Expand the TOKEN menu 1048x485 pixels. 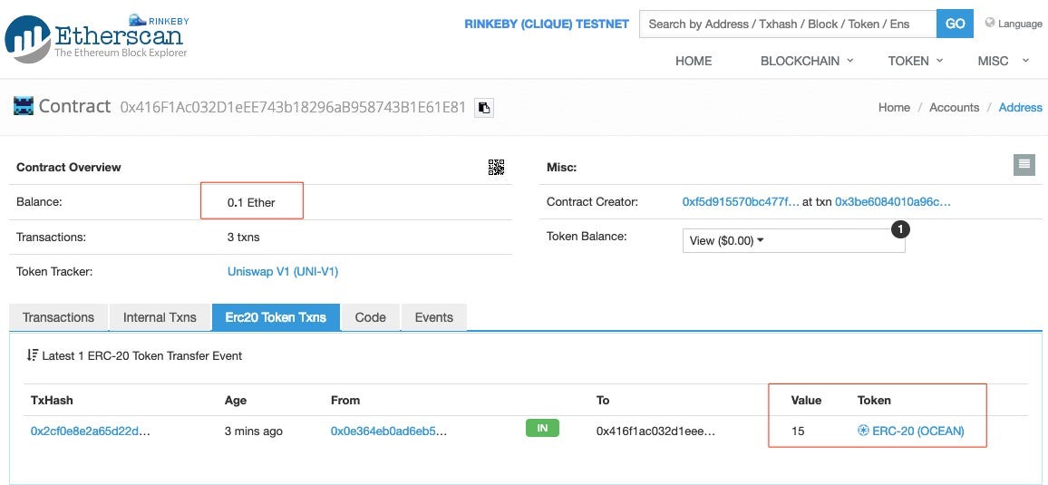[915, 61]
